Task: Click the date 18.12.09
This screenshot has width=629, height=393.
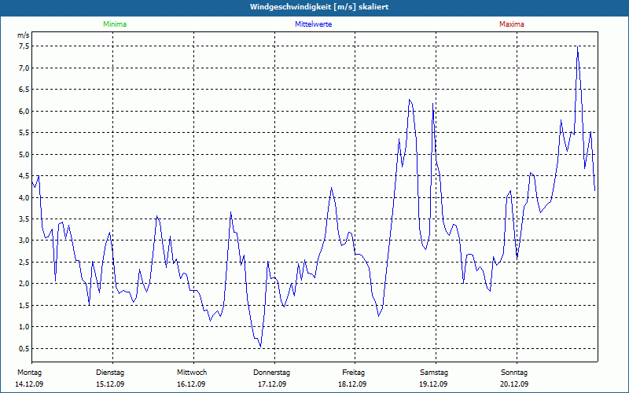Action: pyautogui.click(x=352, y=384)
